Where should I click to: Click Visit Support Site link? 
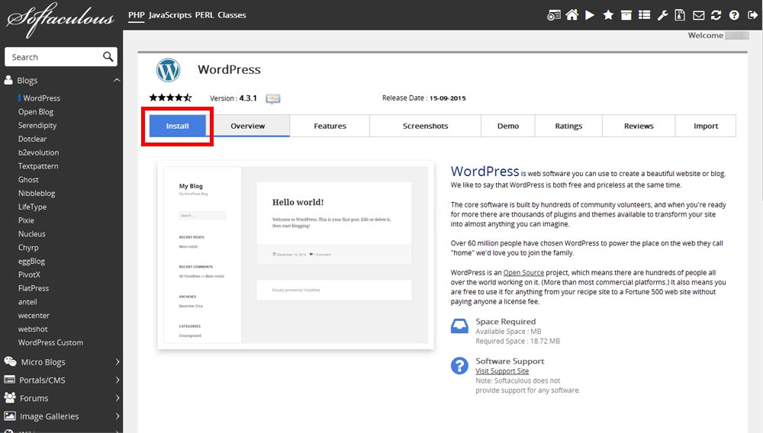502,370
